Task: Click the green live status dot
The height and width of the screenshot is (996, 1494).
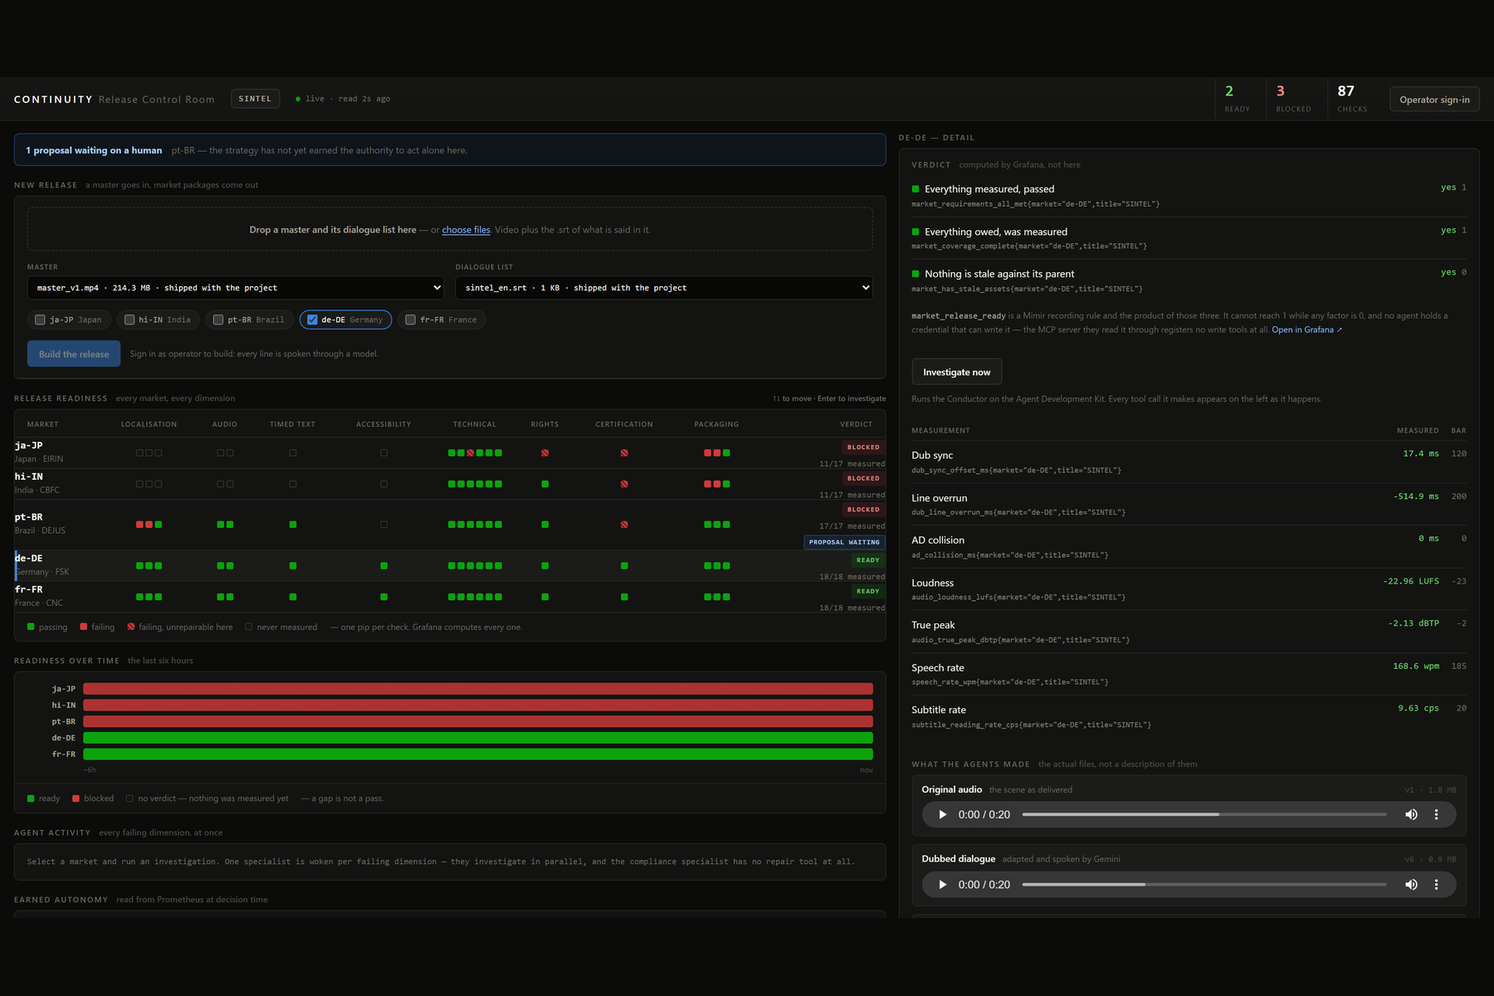Action: click(298, 99)
